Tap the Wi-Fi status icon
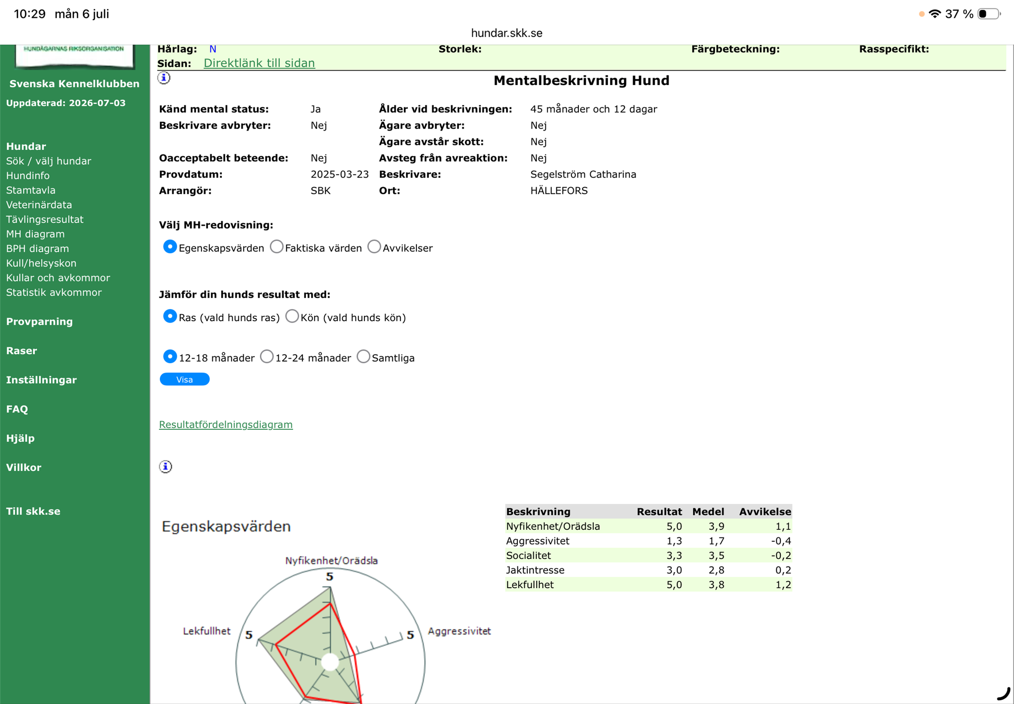The image size is (1014, 704). [935, 14]
